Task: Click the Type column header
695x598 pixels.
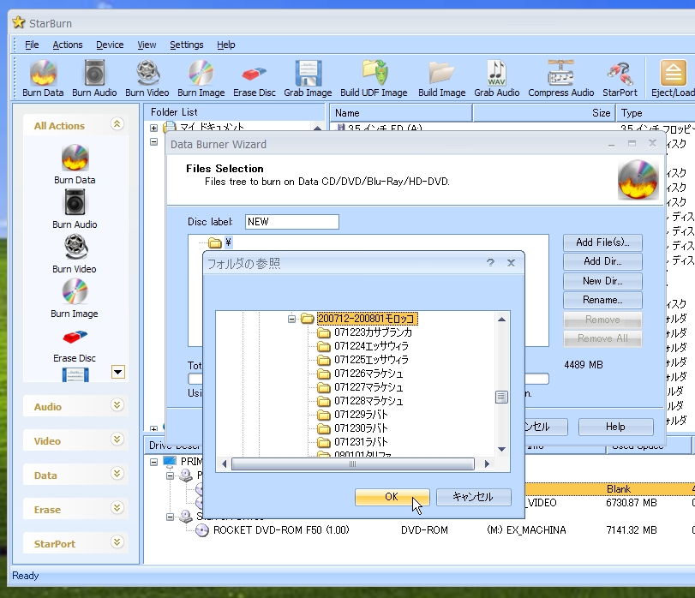Action: [x=656, y=113]
